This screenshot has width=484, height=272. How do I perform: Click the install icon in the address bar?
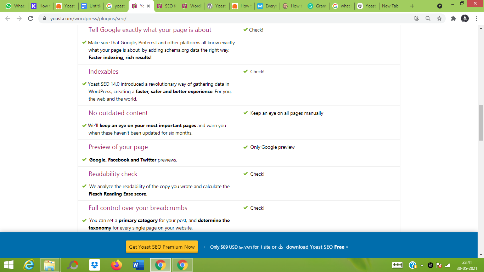417,18
